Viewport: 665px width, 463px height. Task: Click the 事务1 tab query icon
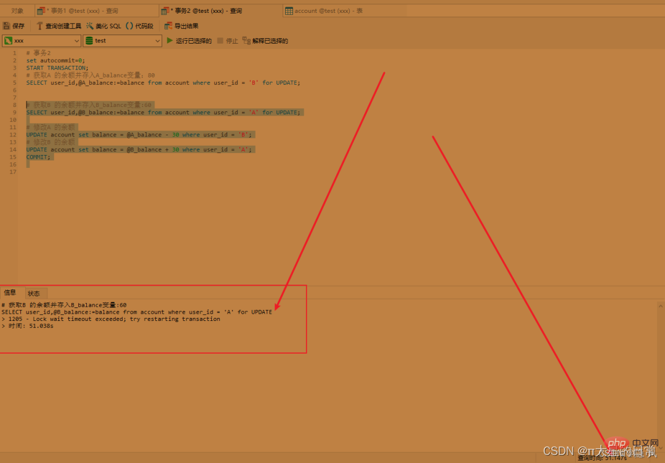click(x=41, y=11)
